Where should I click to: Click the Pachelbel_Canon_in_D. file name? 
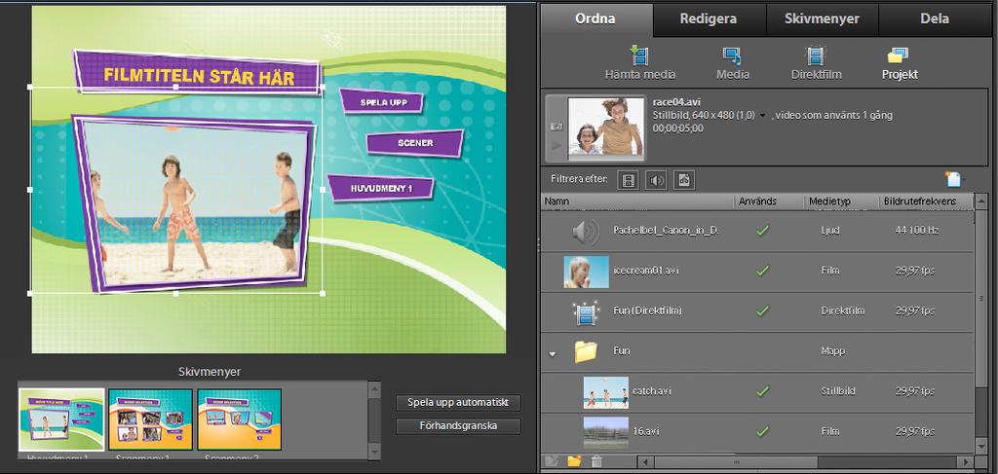tap(666, 231)
